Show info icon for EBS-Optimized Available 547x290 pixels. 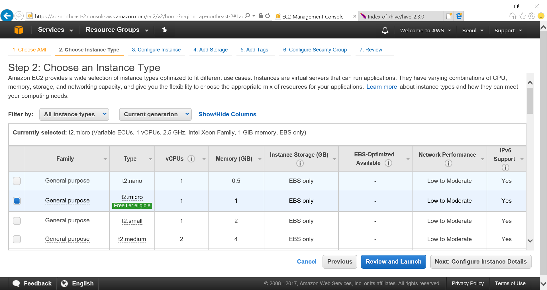pos(388,163)
